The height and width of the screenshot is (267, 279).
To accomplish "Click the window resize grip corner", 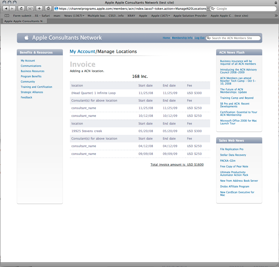I will [277, 265].
